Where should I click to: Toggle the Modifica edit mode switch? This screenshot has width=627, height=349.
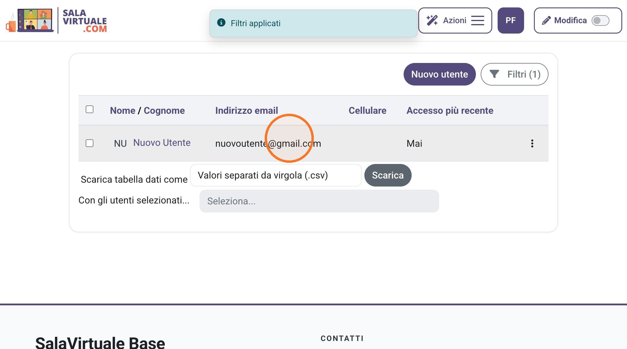[600, 20]
